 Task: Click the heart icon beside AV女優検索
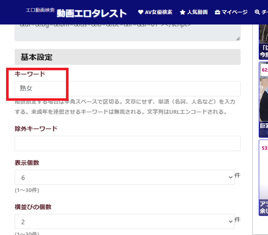point(141,12)
